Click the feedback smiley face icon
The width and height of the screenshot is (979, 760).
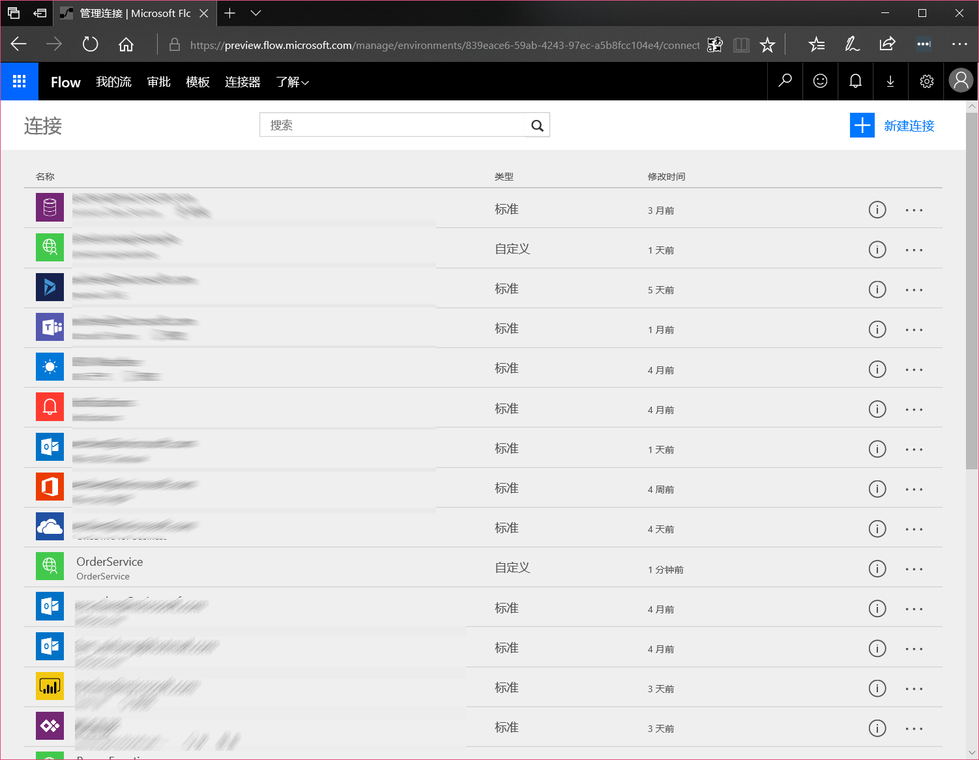click(x=820, y=81)
